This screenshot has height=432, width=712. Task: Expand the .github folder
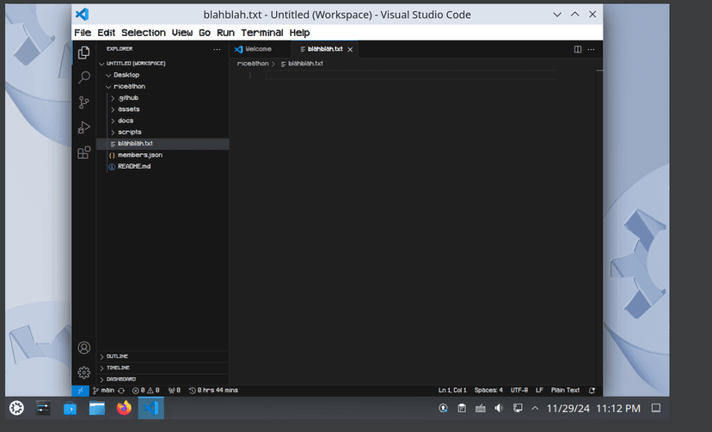point(128,98)
